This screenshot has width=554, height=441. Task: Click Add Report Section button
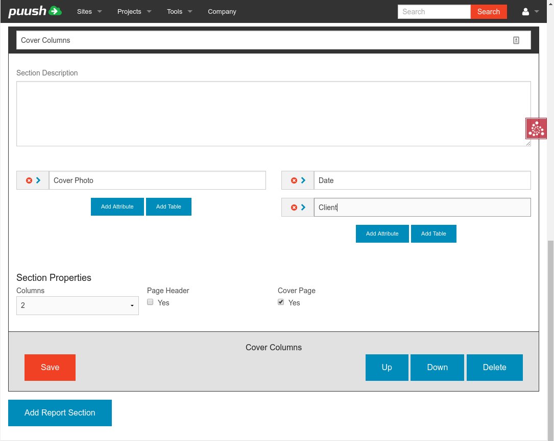point(60,413)
